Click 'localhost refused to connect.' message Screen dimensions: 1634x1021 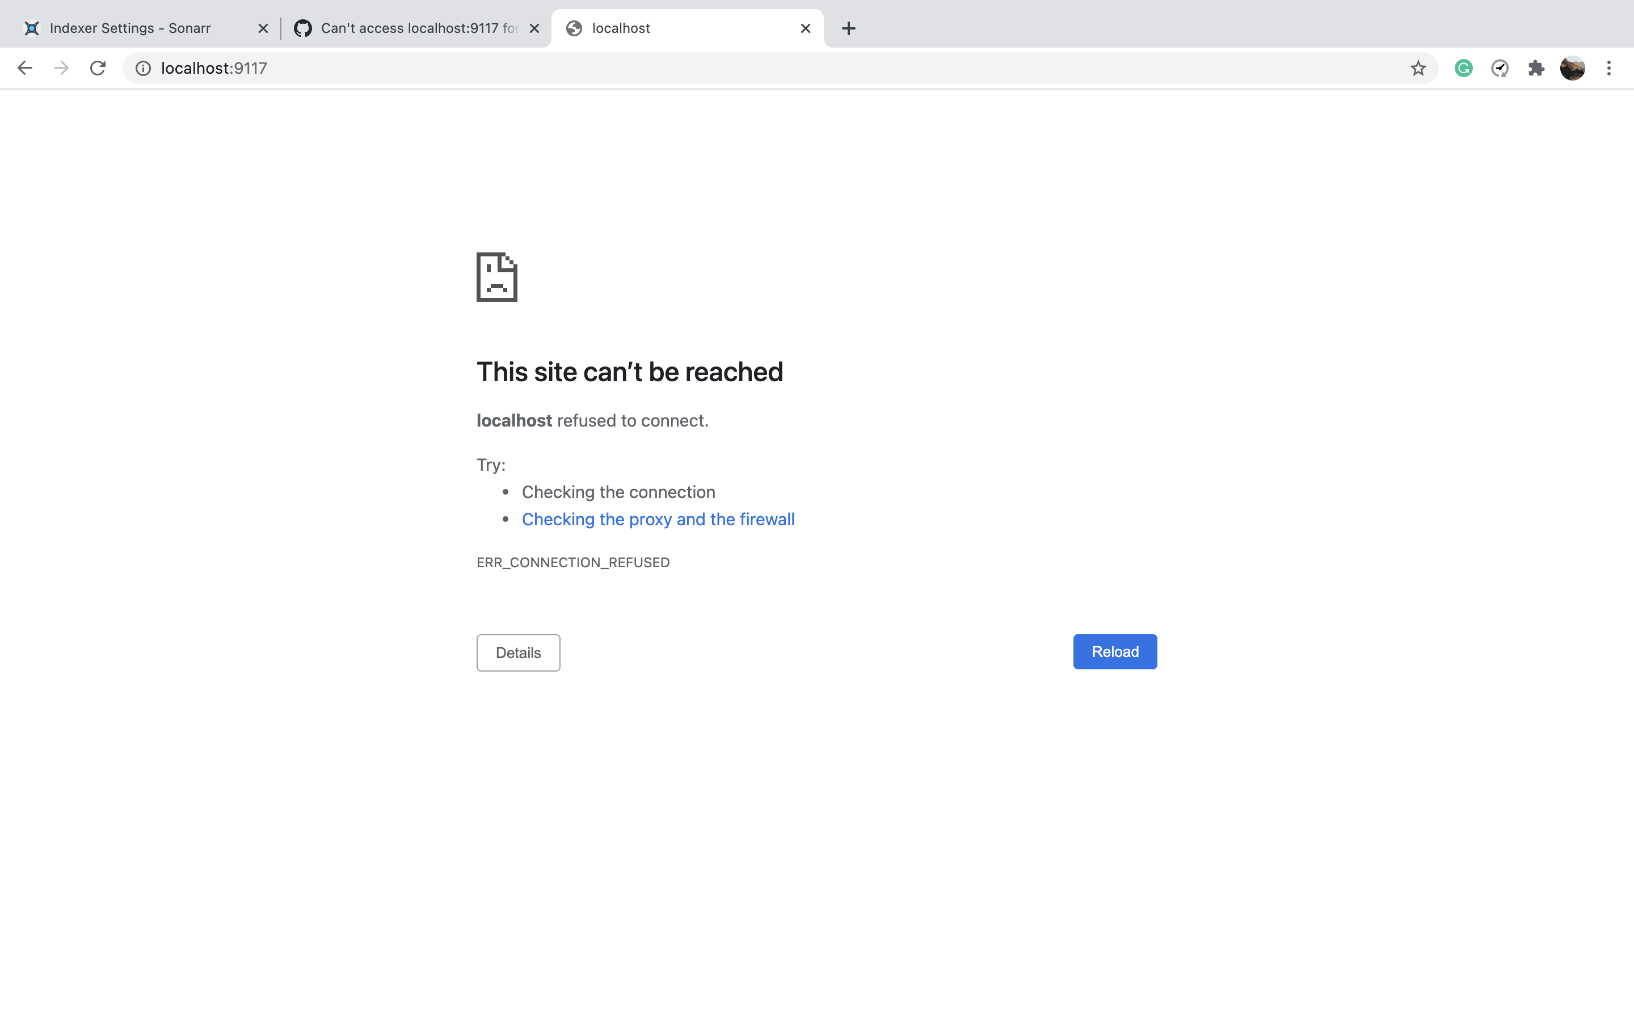click(593, 421)
